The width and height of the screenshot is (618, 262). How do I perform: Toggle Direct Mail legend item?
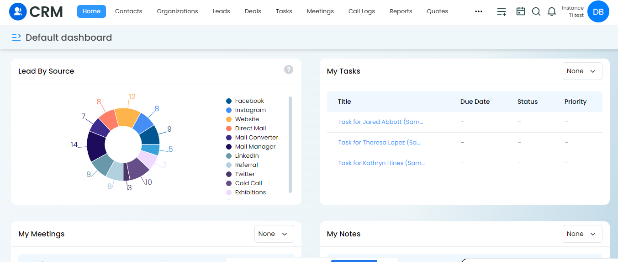[x=246, y=128]
